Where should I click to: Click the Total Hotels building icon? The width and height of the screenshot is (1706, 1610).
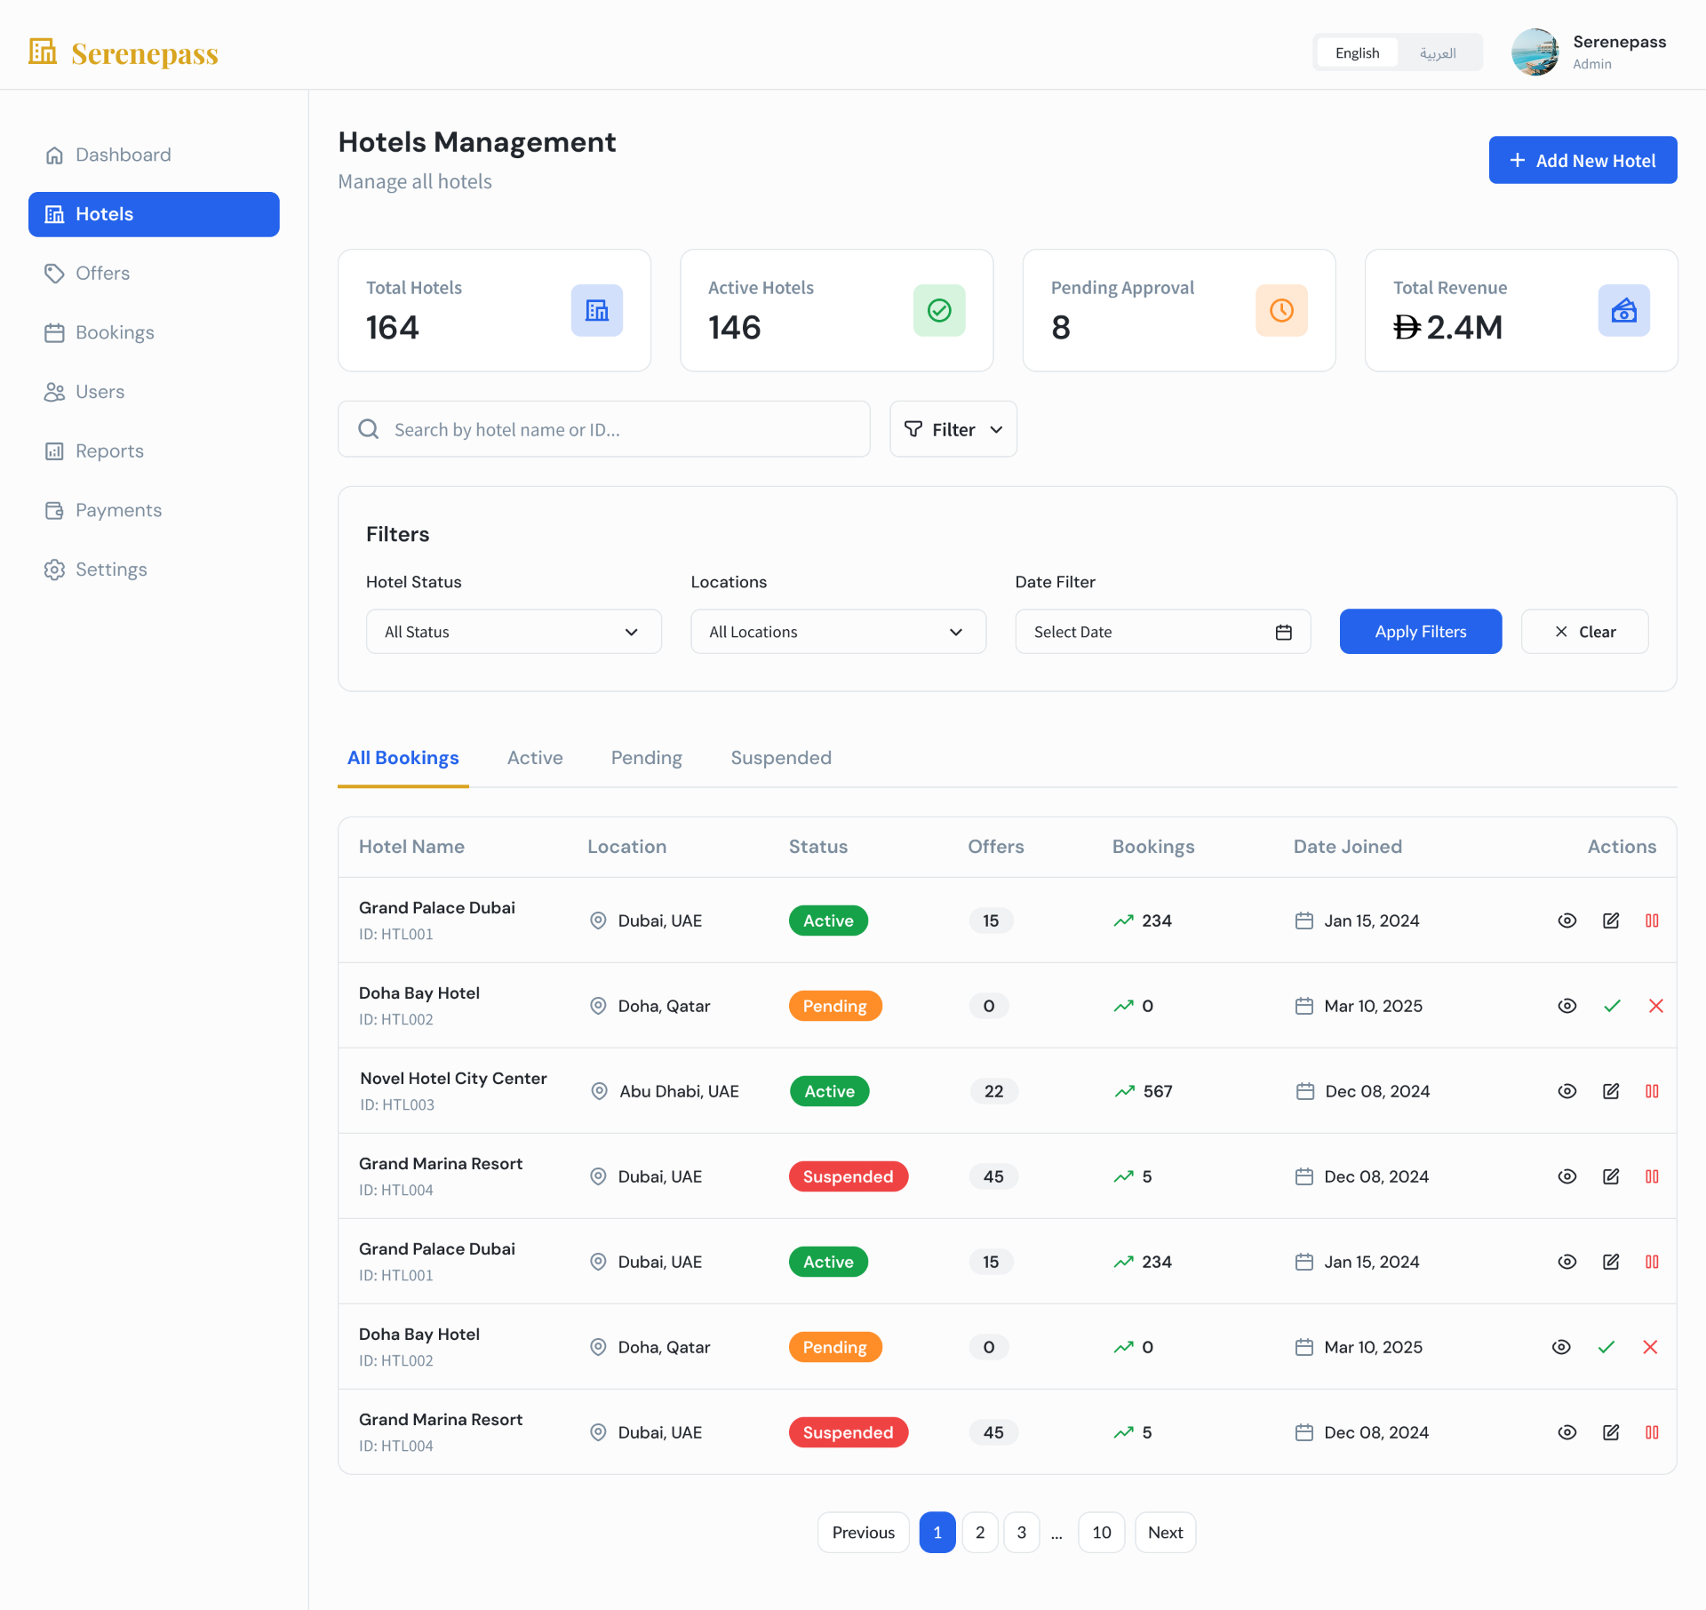[597, 310]
